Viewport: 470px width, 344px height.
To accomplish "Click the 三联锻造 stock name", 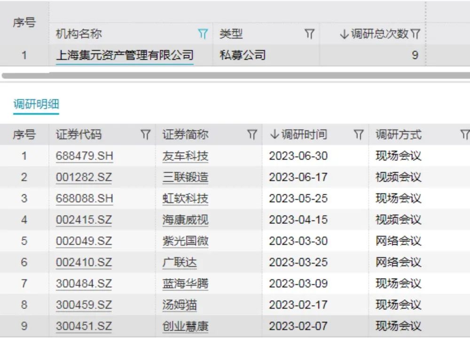I will pyautogui.click(x=185, y=177).
